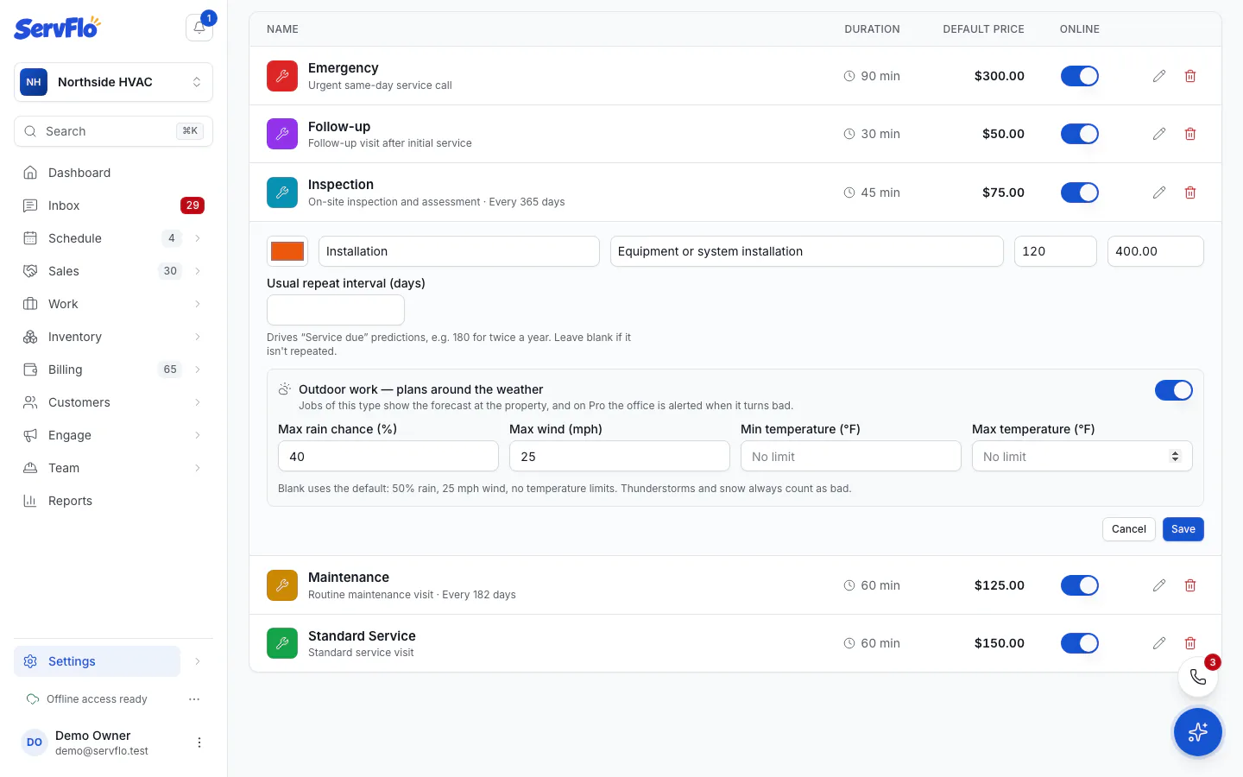The height and width of the screenshot is (777, 1243).
Task: Toggle Maintenance online availability
Action: pyautogui.click(x=1080, y=585)
